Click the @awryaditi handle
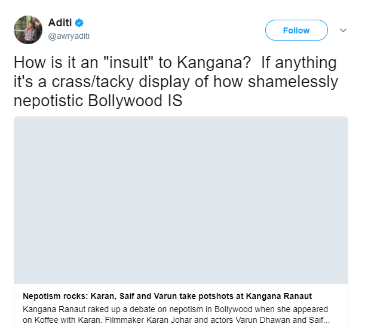 pyautogui.click(x=69, y=35)
